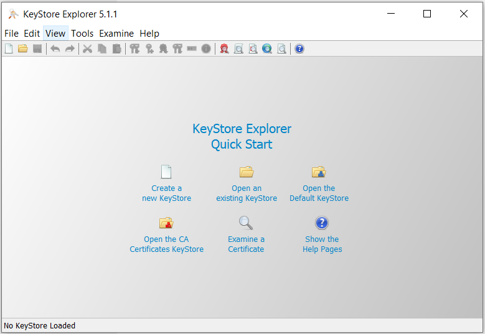Screen dimensions: 485x334
Task: Click the Import Key Pair toolbar icon
Action: coord(177,49)
